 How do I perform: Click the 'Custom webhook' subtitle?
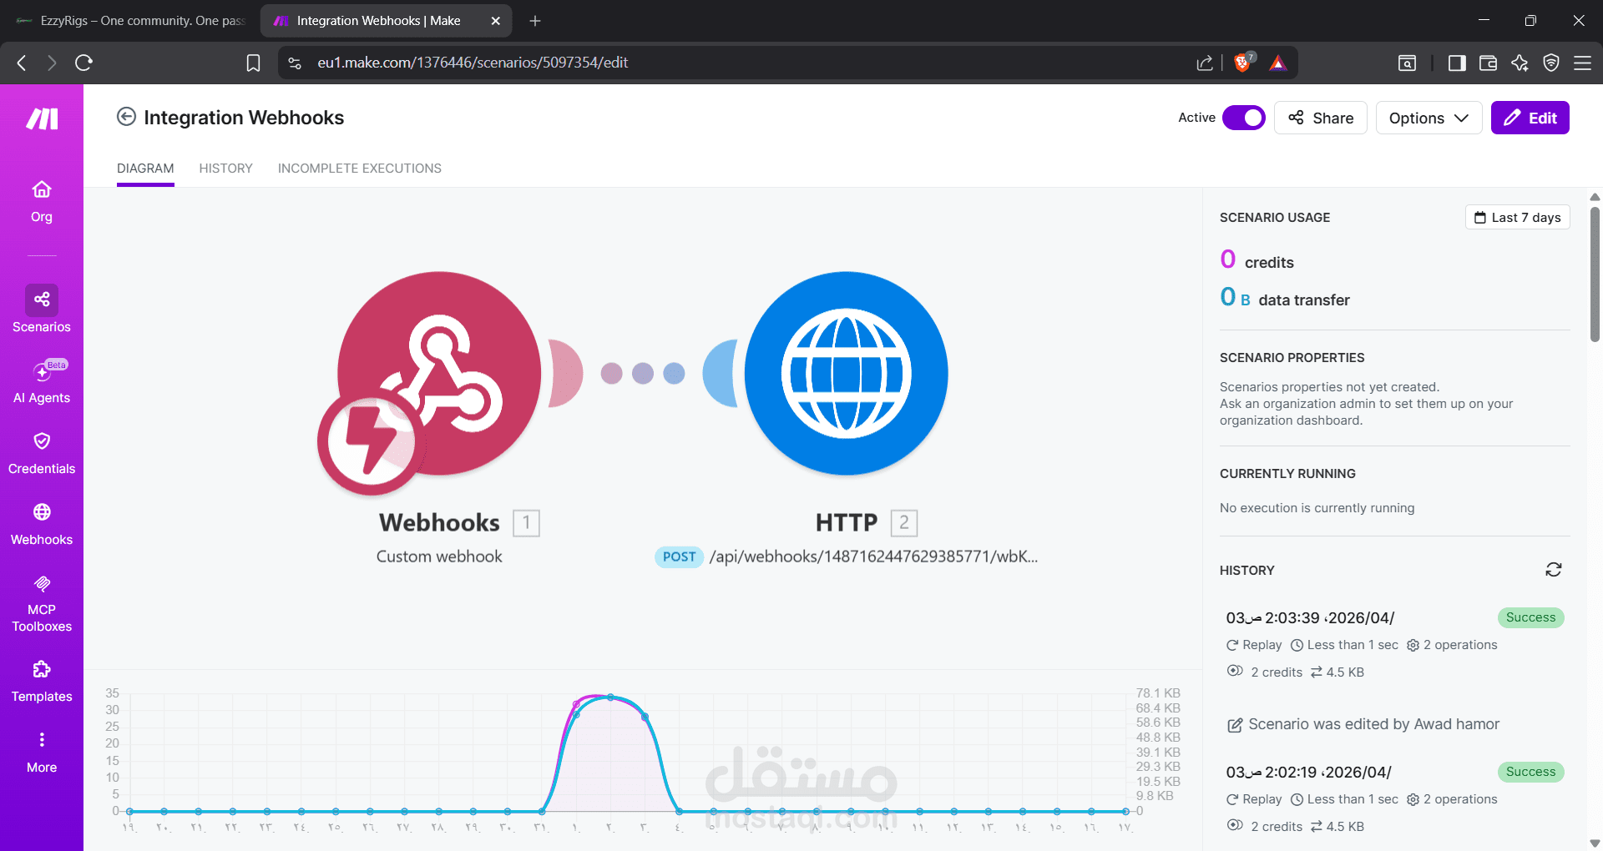pyautogui.click(x=439, y=556)
